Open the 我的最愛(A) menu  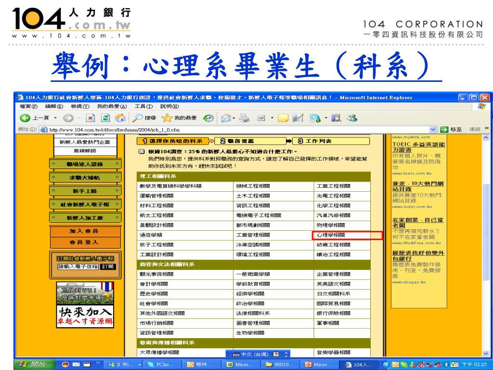click(112, 106)
